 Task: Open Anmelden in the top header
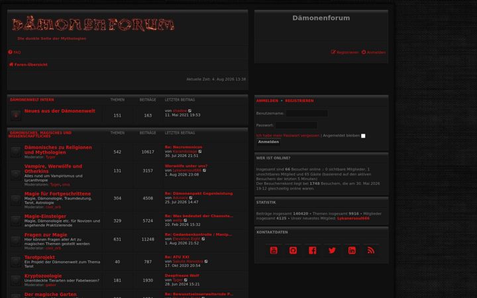click(374, 52)
